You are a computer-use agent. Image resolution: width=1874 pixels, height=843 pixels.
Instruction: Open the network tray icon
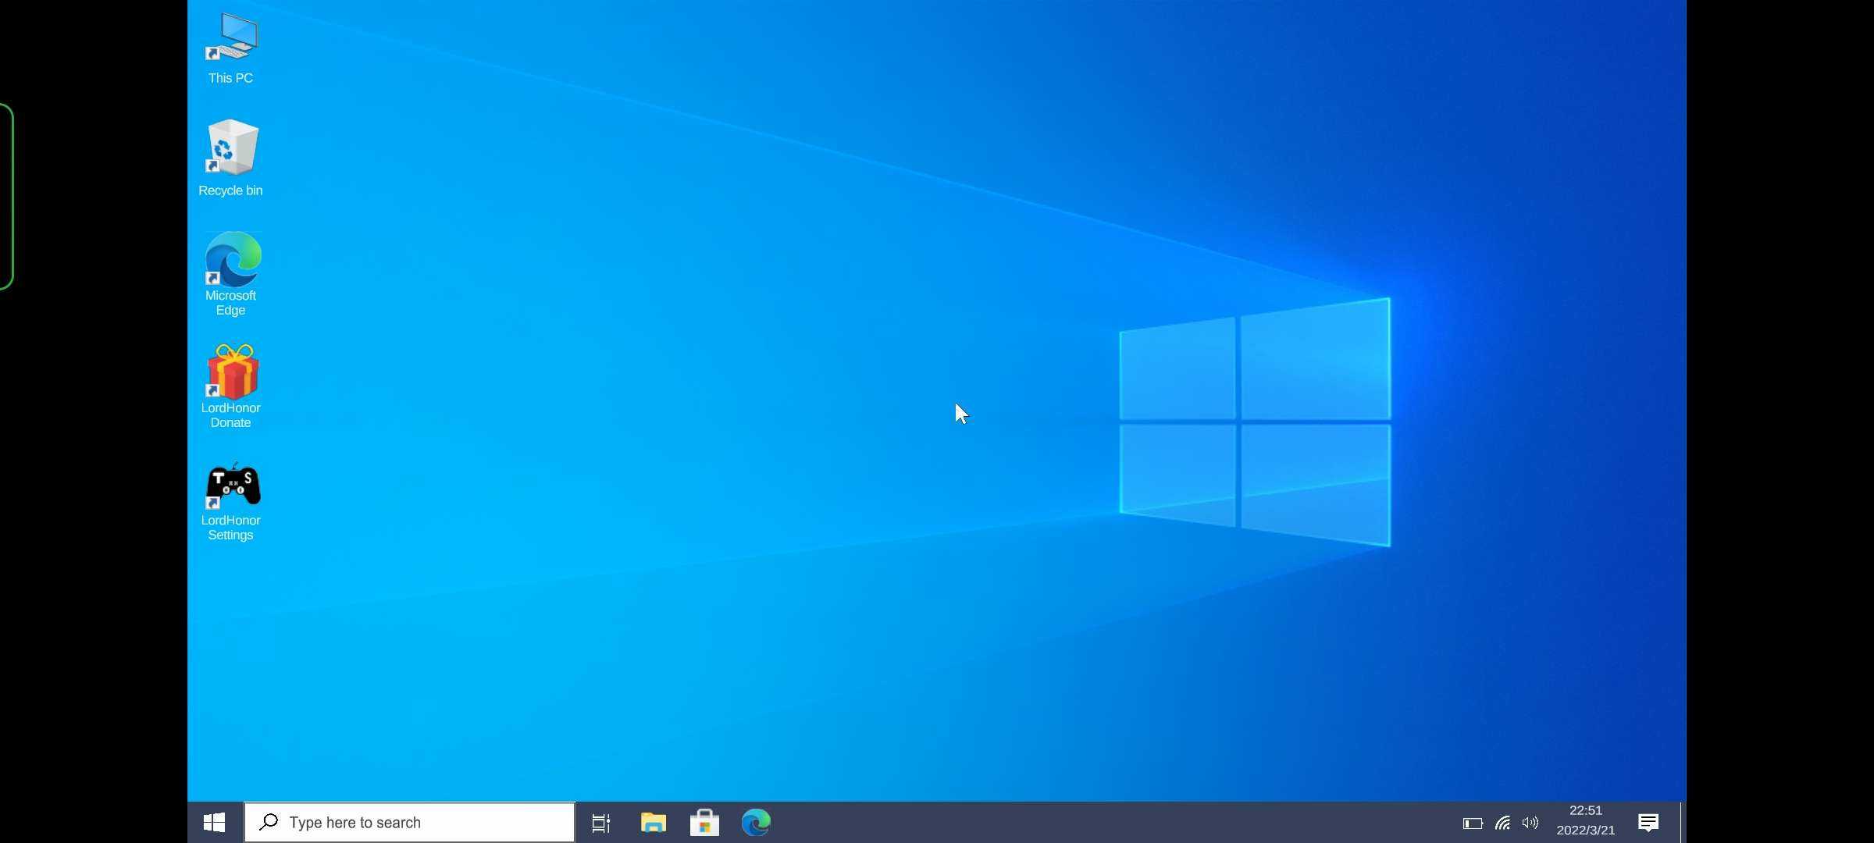click(x=1502, y=823)
